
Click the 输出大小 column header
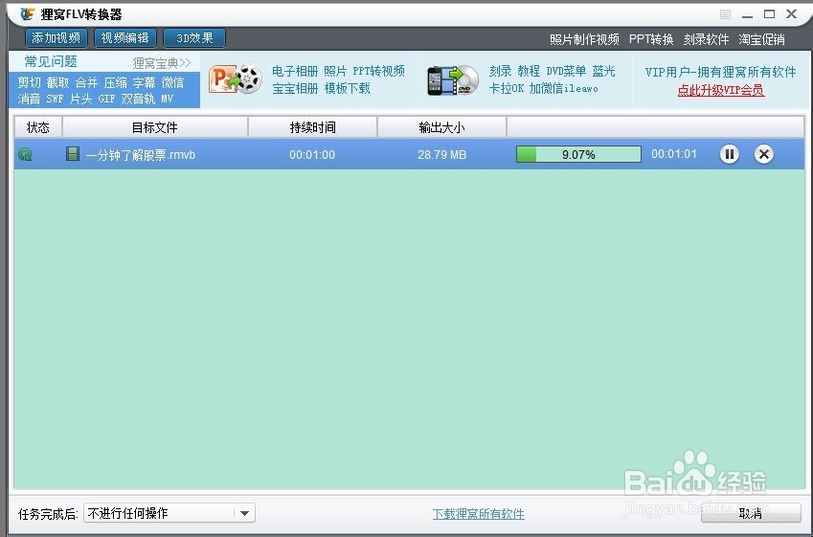441,127
